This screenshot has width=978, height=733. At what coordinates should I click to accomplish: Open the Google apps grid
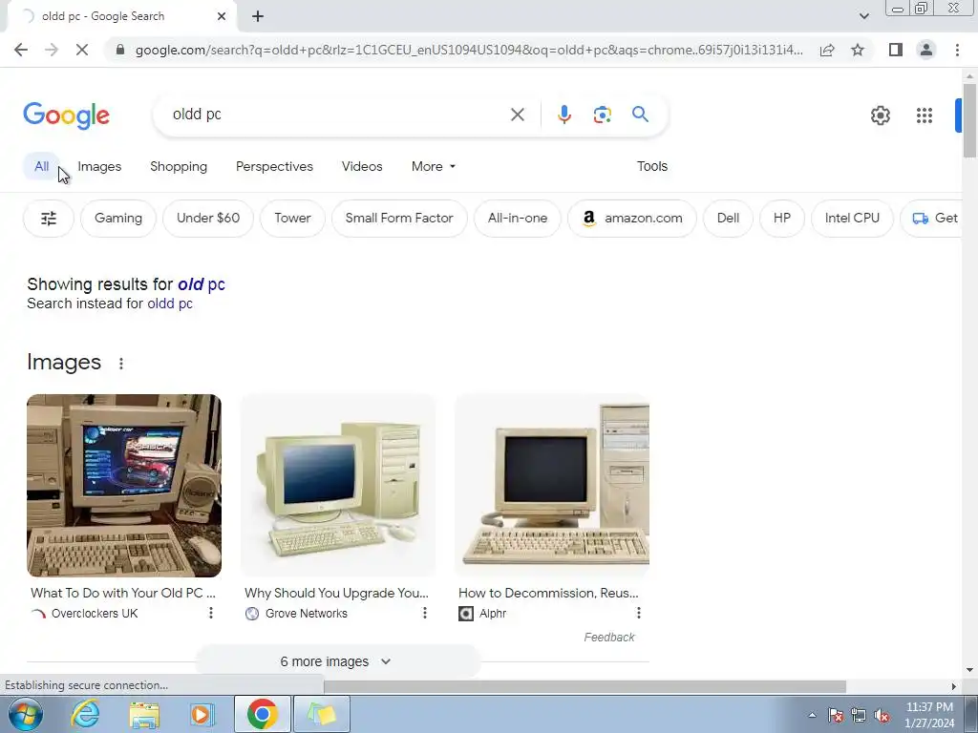click(x=925, y=115)
